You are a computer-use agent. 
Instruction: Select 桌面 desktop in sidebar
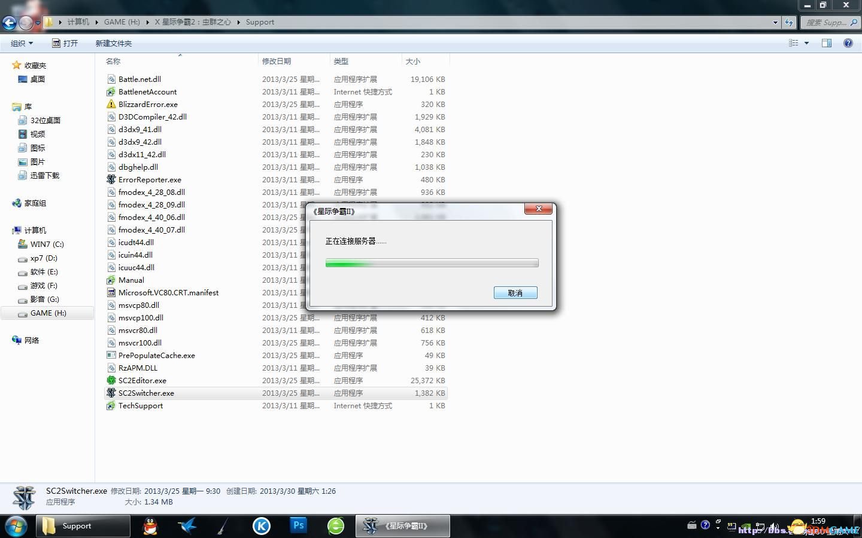tap(38, 79)
